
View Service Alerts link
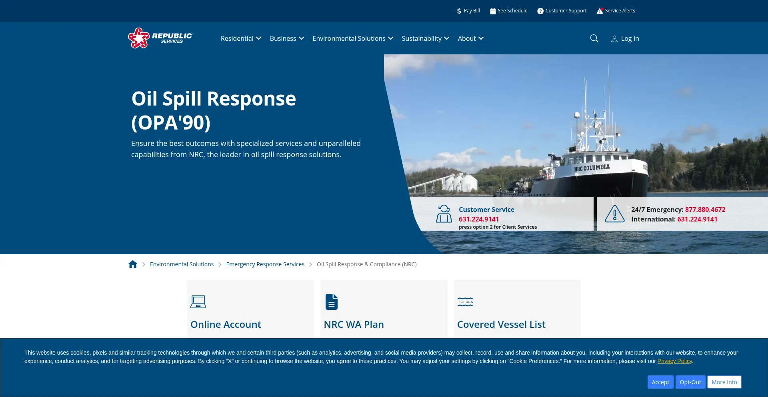(620, 11)
